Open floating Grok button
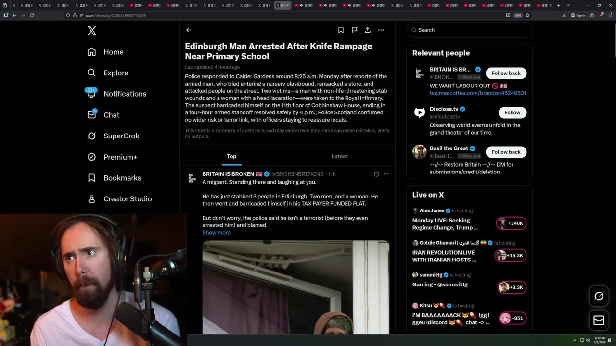This screenshot has height=346, width=616. pyautogui.click(x=599, y=297)
